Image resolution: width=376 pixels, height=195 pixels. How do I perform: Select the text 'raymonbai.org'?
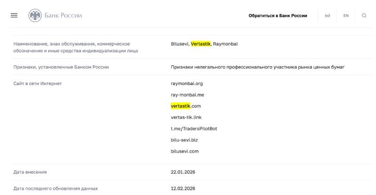[x=187, y=84]
